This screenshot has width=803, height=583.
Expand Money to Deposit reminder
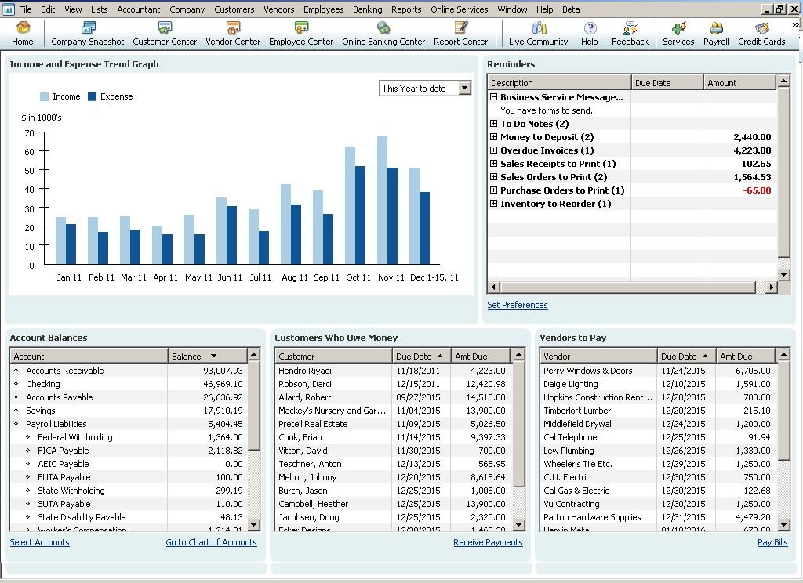pos(494,137)
